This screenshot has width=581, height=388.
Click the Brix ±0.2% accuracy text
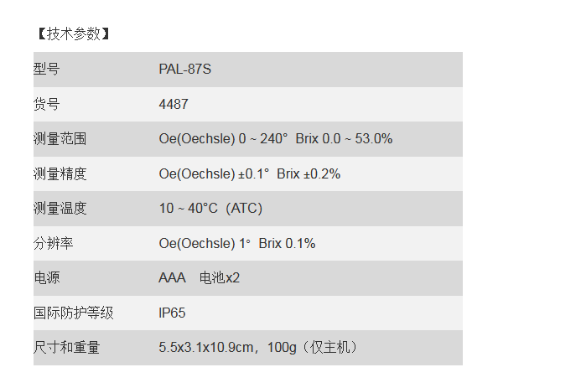309,173
